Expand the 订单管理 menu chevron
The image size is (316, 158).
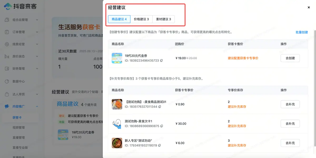click(x=37, y=32)
